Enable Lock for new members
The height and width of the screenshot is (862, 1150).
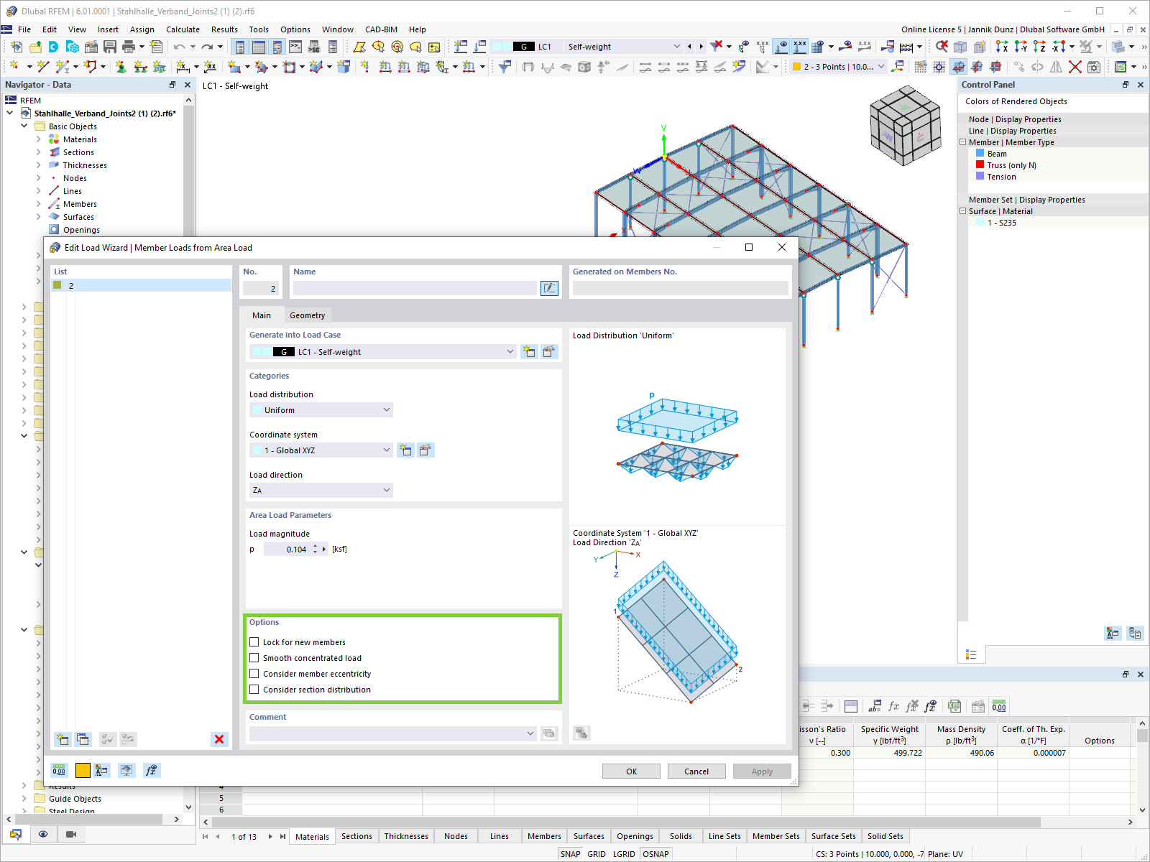pyautogui.click(x=254, y=641)
